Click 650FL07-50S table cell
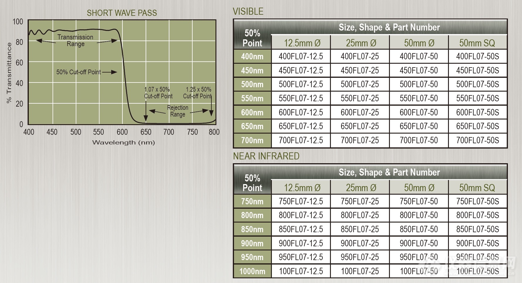This screenshot has height=283, width=522. tap(477, 126)
